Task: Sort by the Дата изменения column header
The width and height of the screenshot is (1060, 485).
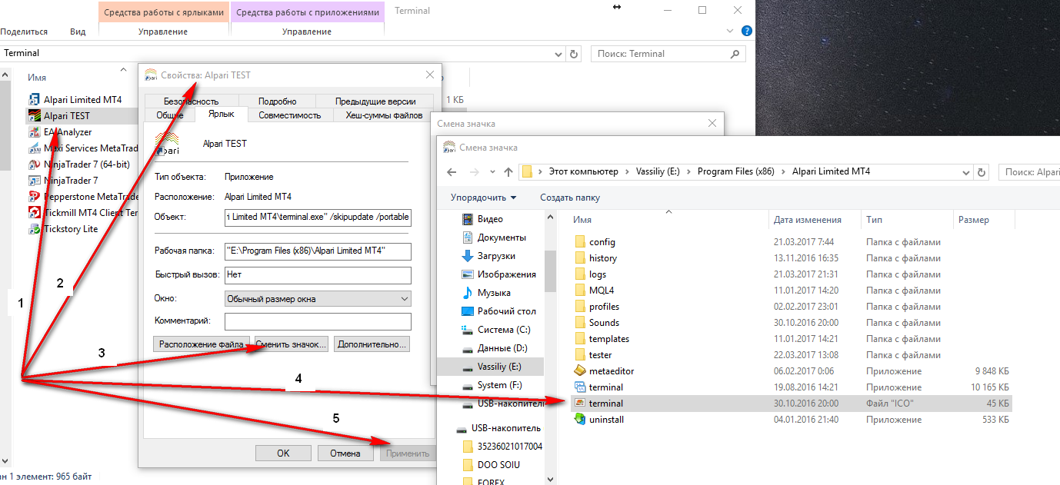Action: pos(815,220)
